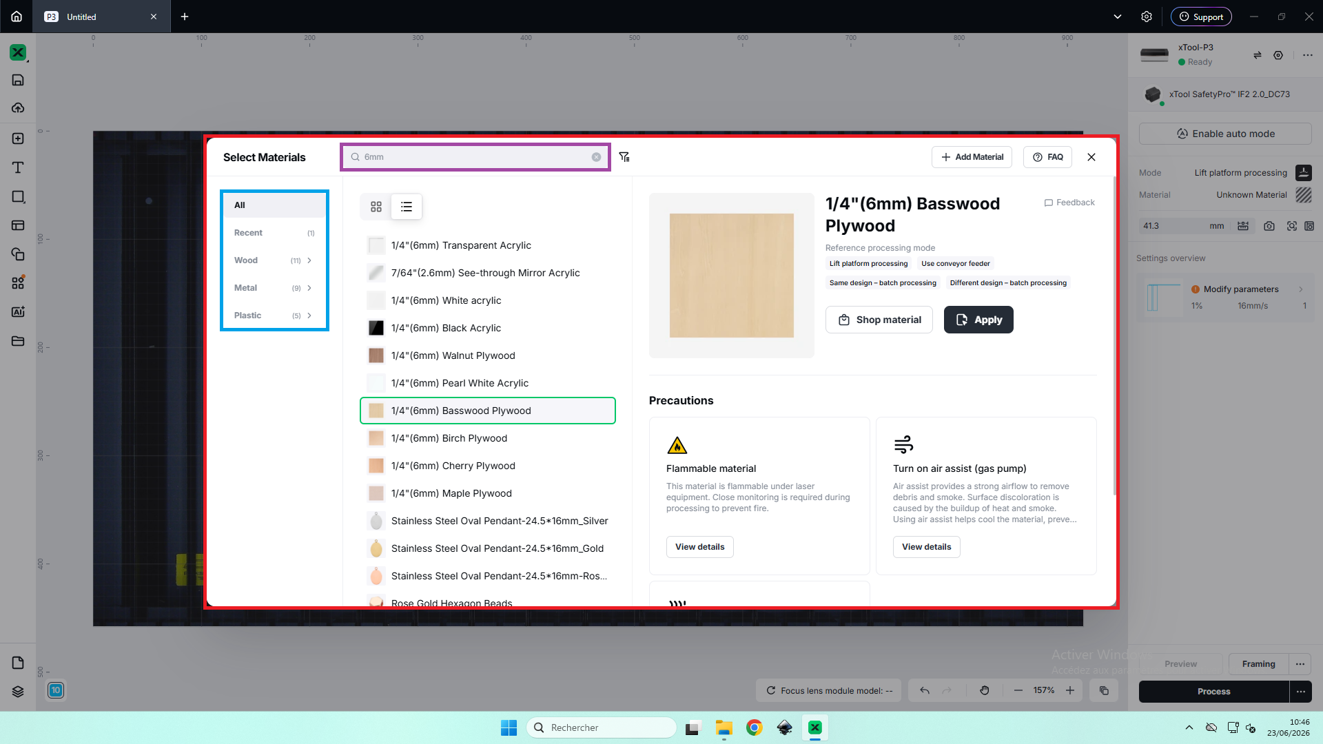Select 1/4"(6mm) Birch Plywood

(488, 438)
